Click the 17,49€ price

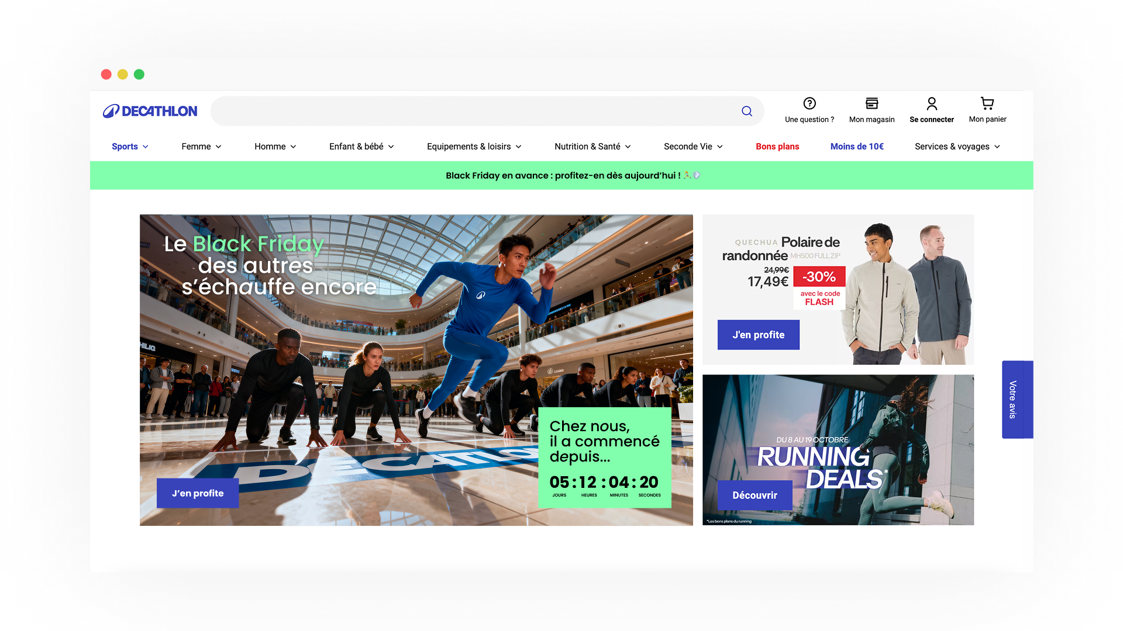768,282
